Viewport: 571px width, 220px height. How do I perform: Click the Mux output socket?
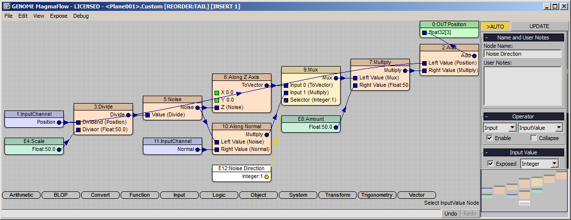point(336,78)
